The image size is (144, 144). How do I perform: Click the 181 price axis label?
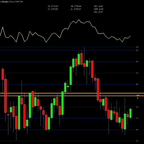[137, 107]
